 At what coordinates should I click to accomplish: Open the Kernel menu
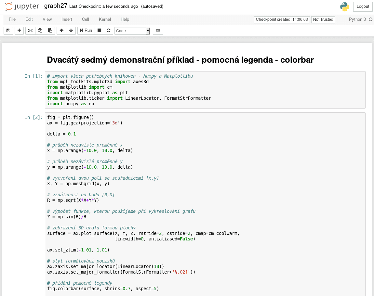click(105, 19)
